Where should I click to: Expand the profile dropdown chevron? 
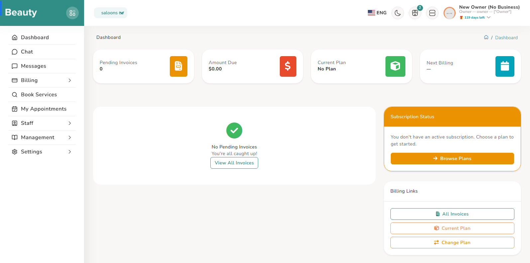[x=488, y=18]
